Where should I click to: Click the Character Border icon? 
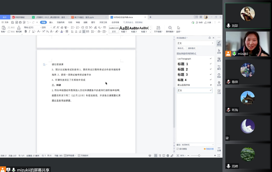coord(67,32)
